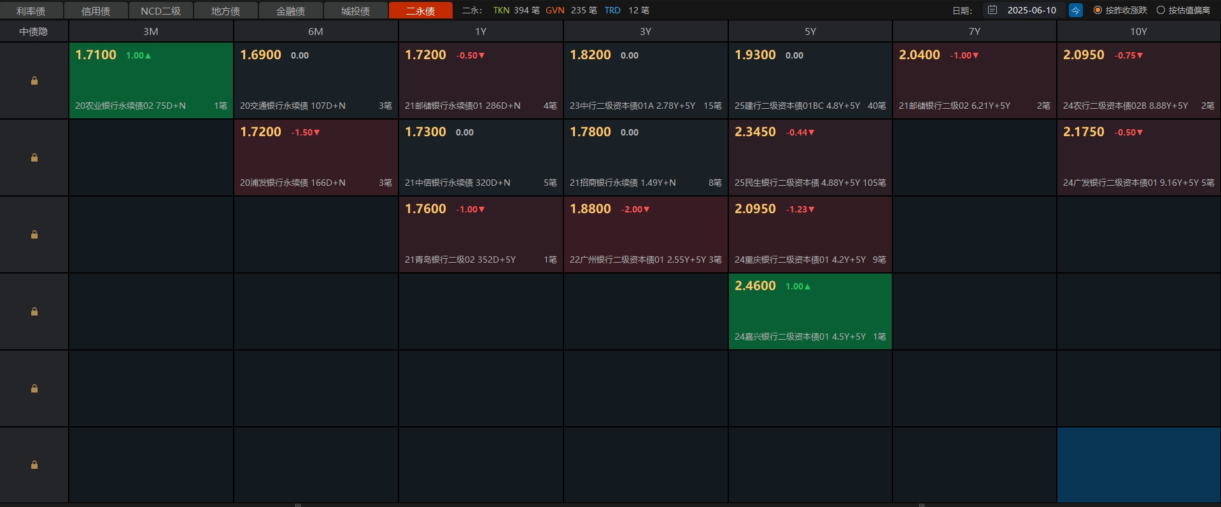Viewport: 1221px width, 507px height.
Task: Select the green 20农业银行永续债02 cell
Action: [x=151, y=81]
